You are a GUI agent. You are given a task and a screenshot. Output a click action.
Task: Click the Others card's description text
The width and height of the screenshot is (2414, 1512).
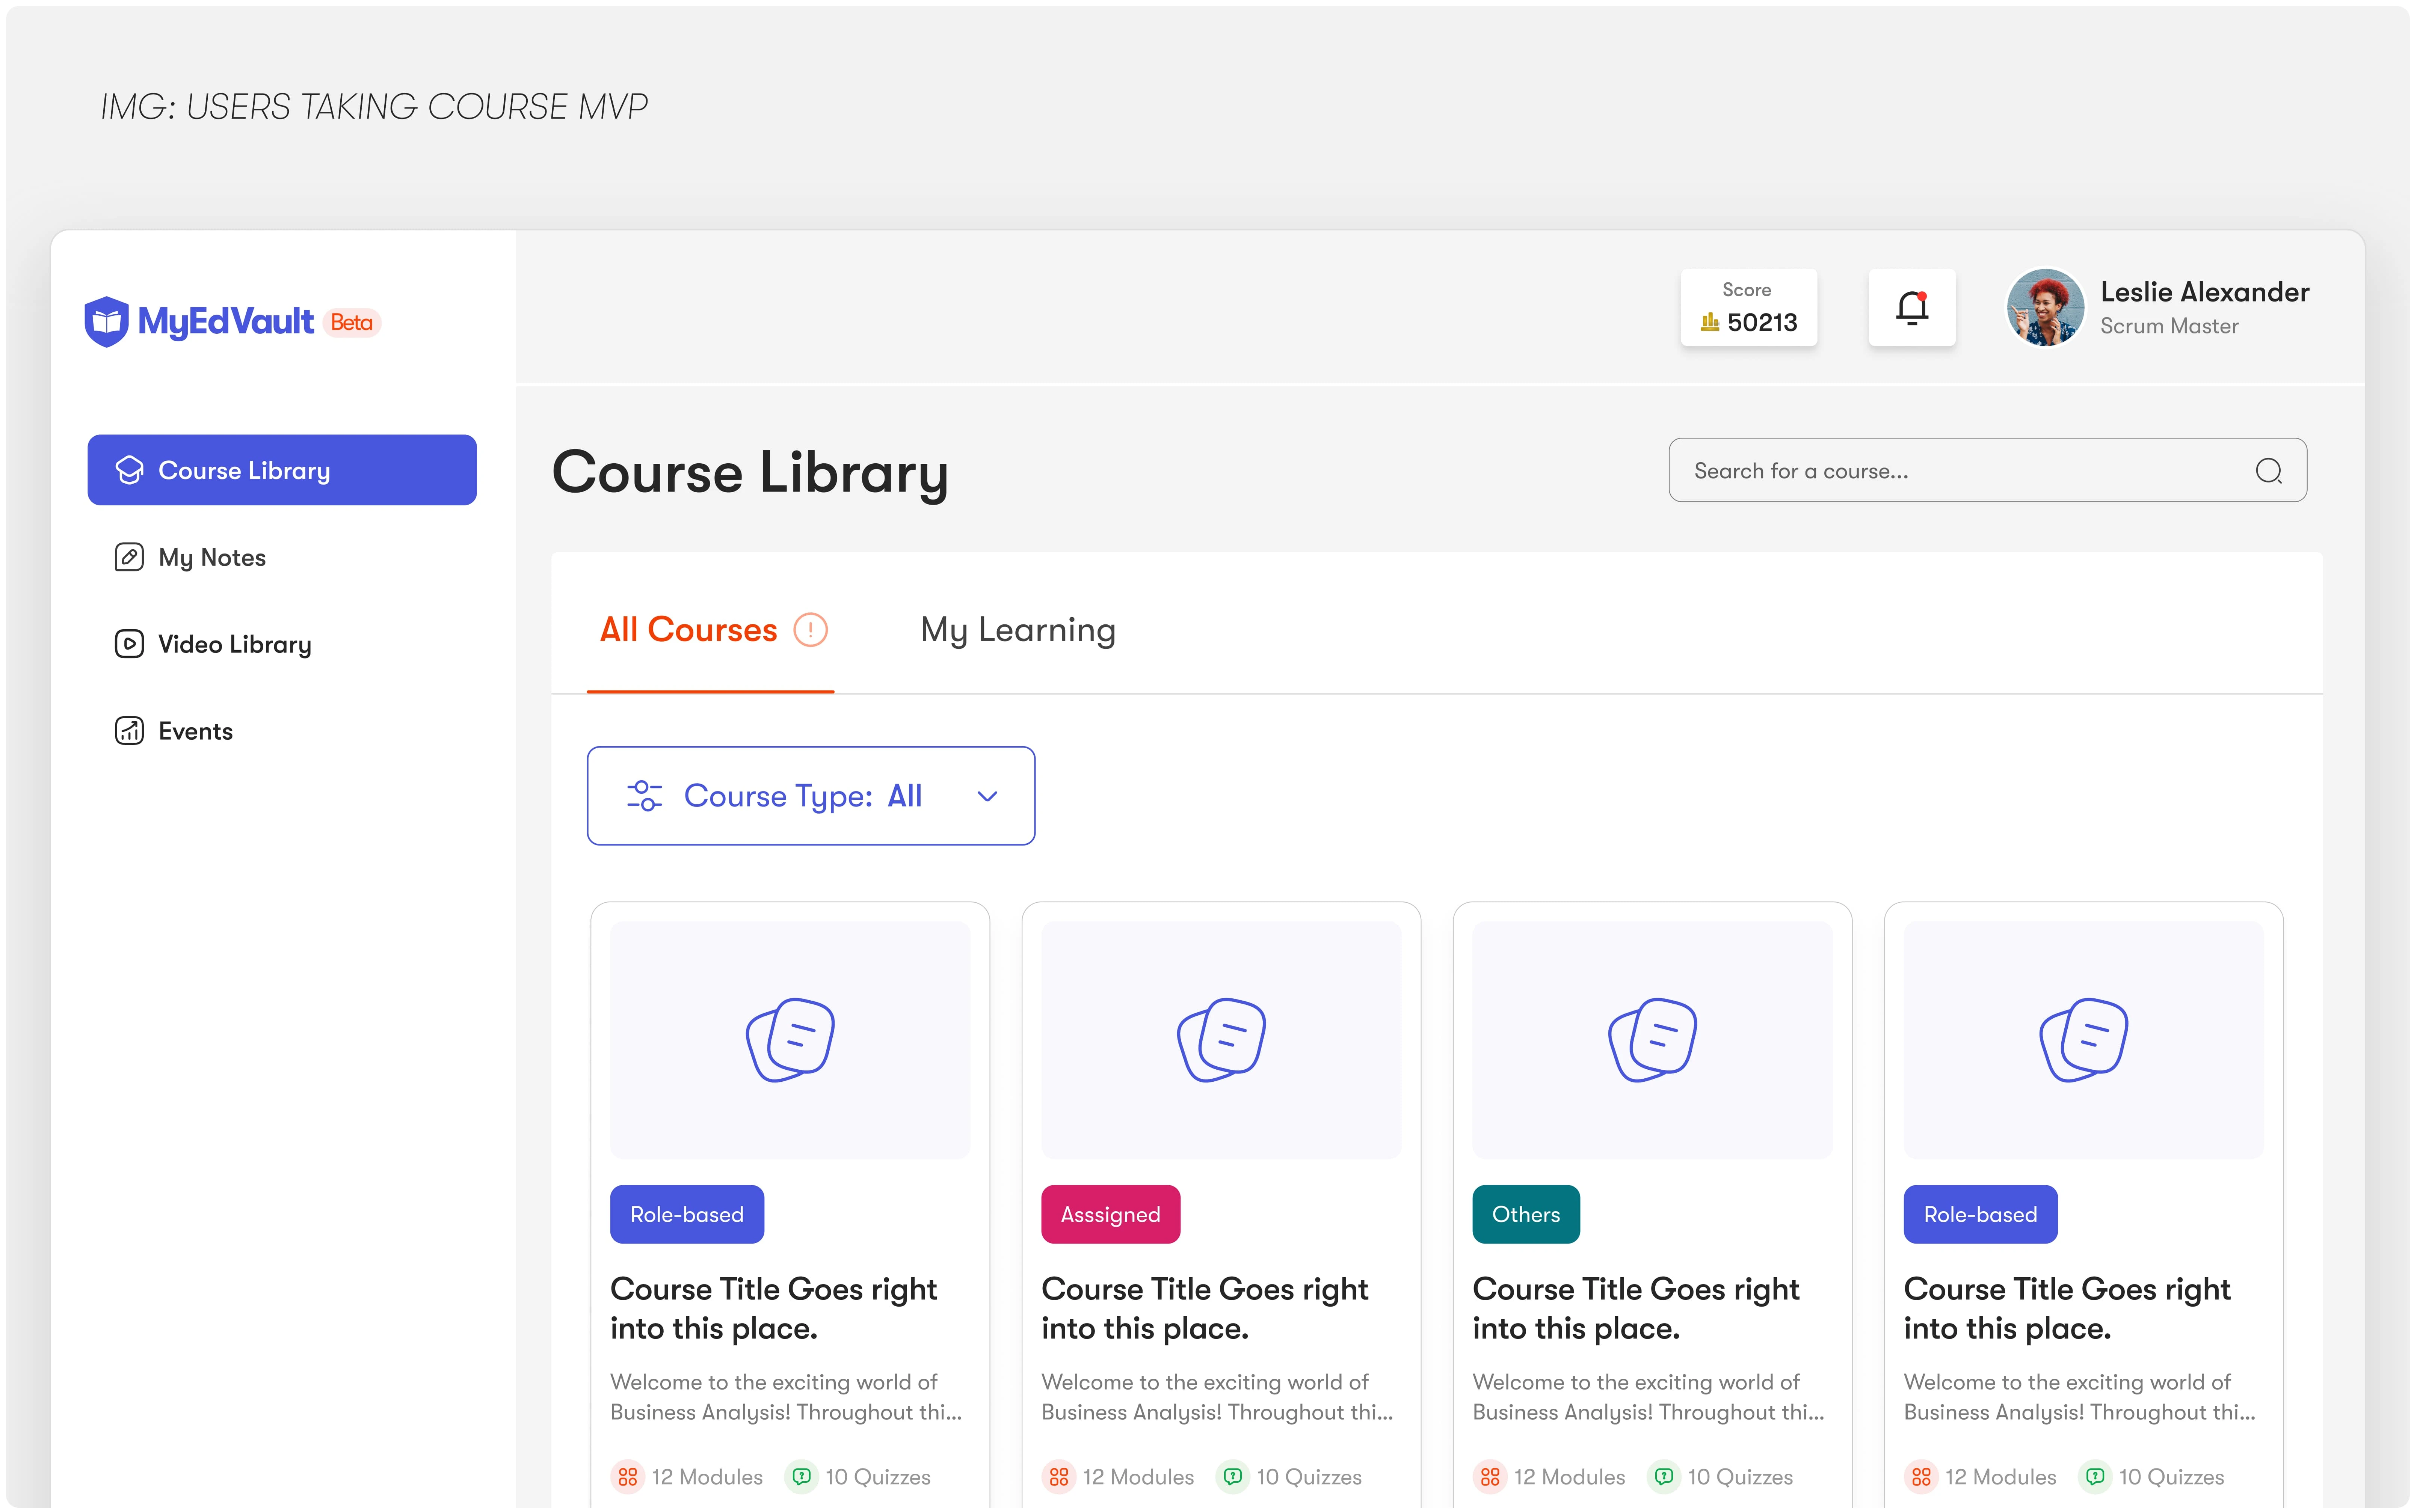tap(1649, 1397)
